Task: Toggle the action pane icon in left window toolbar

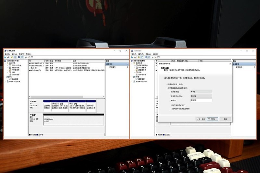Action: [x=22, y=57]
